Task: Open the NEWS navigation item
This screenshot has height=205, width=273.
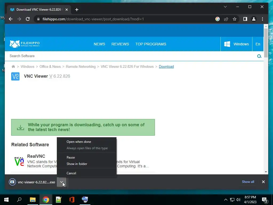Action: pos(99,44)
